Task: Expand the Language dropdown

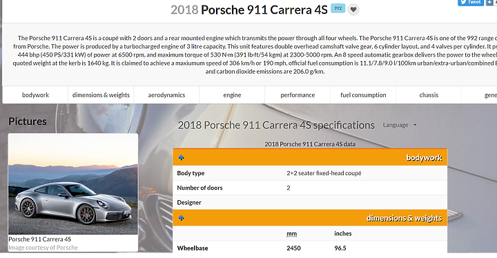Action: [x=400, y=125]
